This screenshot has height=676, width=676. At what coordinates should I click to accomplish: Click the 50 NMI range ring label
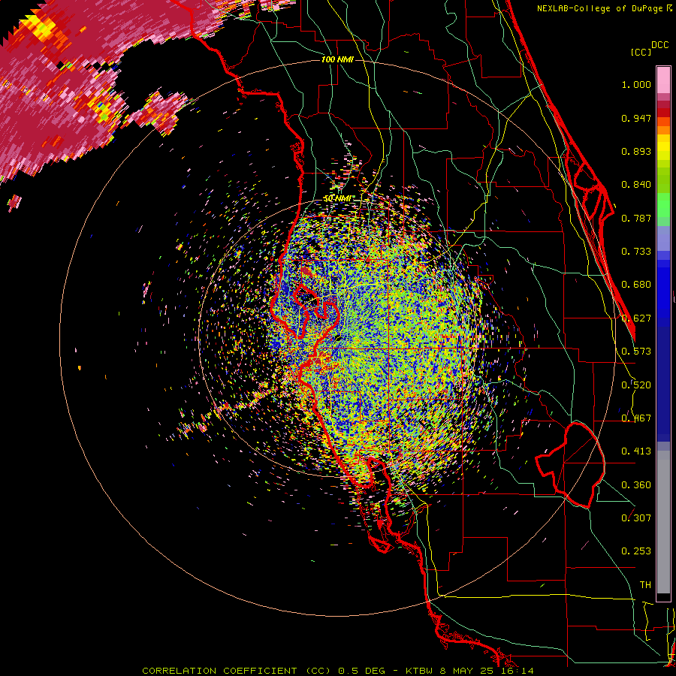coord(337,198)
